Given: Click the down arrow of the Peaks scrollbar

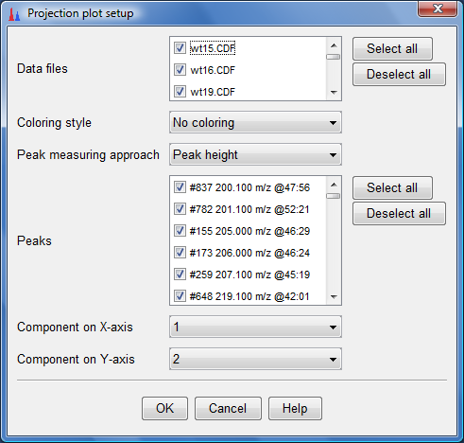Looking at the screenshot, I should coord(334,296).
